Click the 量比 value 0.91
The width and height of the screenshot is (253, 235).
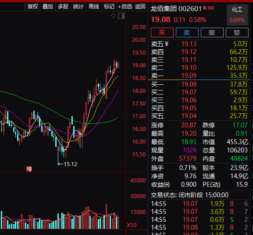click(x=241, y=133)
